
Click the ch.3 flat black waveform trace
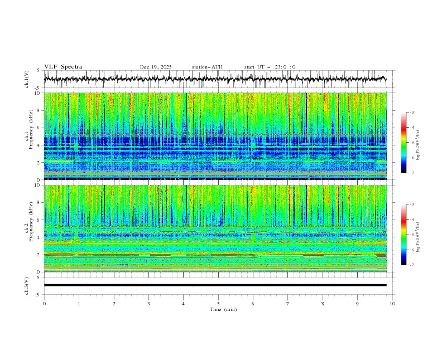[215, 285]
